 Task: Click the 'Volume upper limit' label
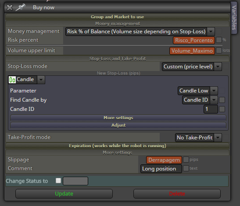click(x=32, y=50)
